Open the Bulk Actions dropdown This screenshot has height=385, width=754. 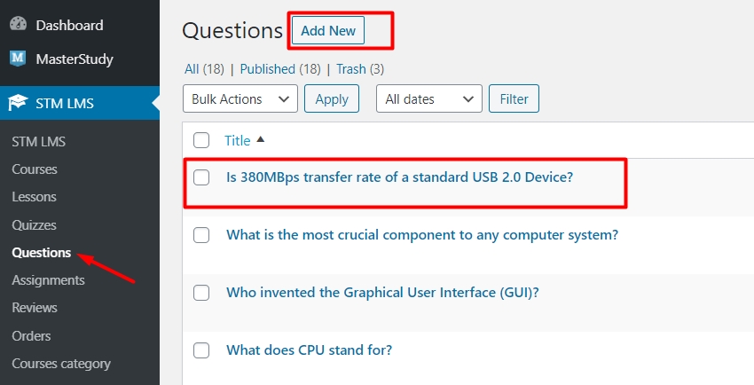pos(240,99)
